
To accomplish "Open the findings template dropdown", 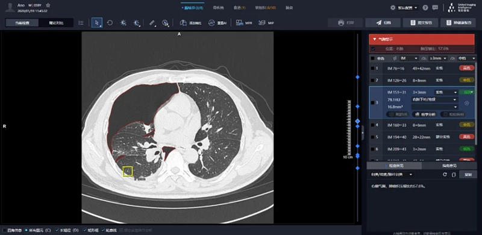I will click(x=392, y=175).
